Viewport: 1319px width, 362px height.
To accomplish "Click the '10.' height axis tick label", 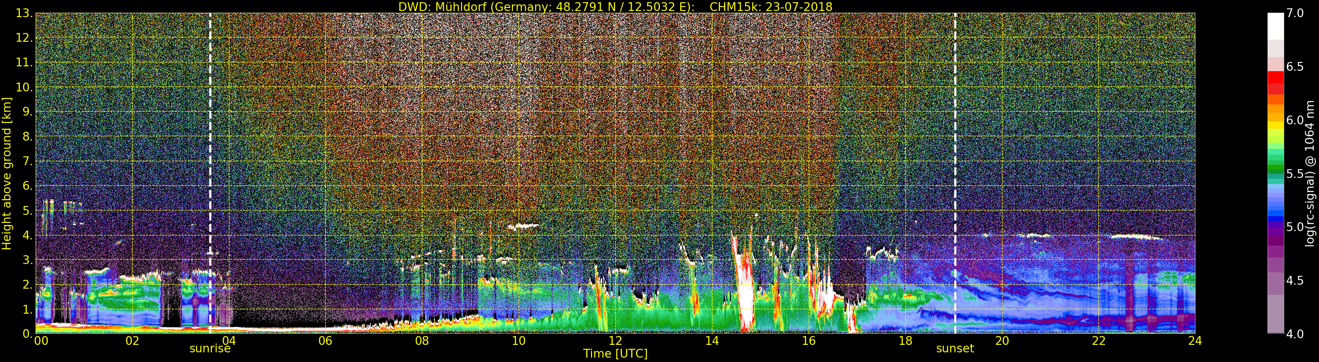I will point(24,87).
